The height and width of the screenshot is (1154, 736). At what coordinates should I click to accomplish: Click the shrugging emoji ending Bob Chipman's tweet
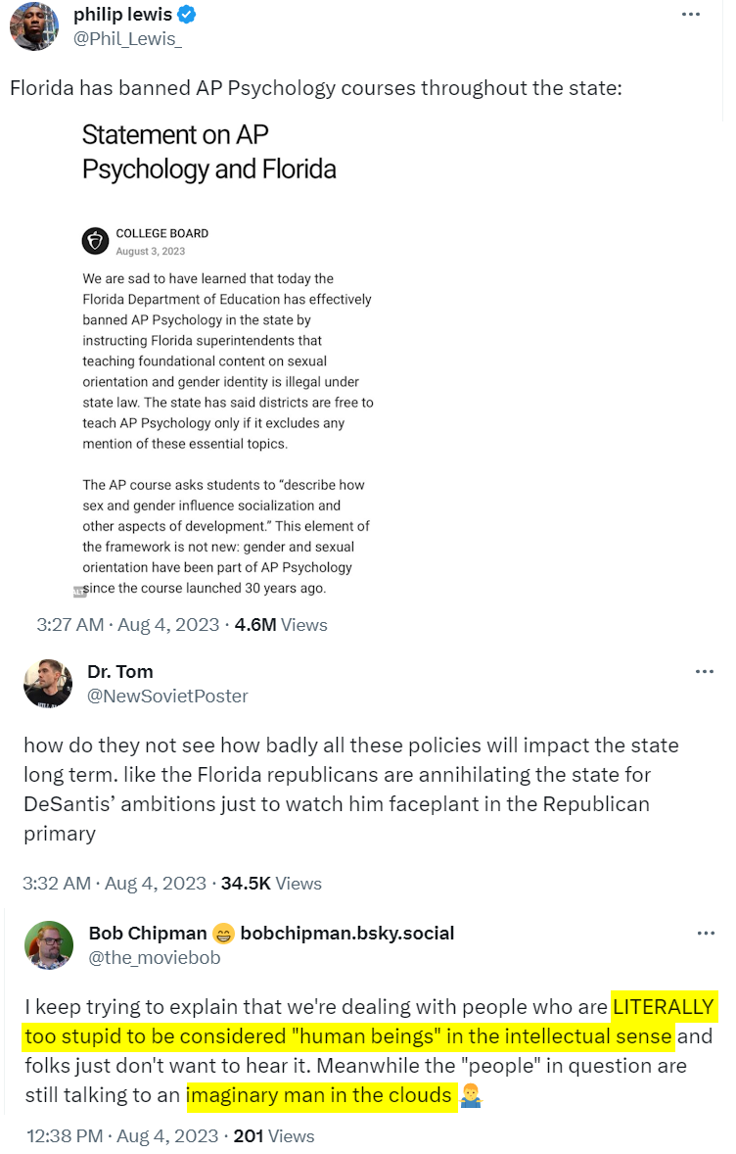click(x=471, y=1094)
